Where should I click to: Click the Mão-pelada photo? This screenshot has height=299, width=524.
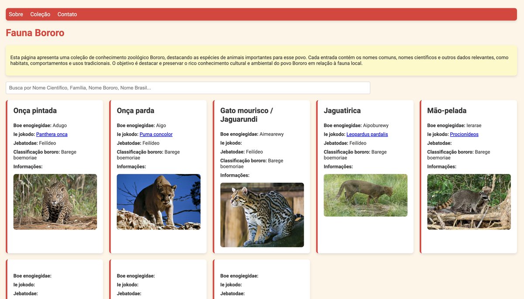pos(469,202)
